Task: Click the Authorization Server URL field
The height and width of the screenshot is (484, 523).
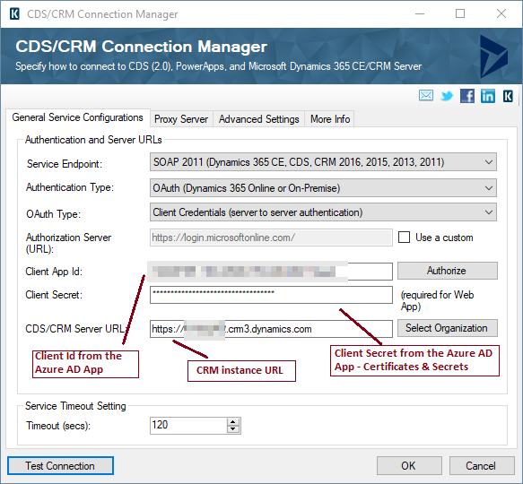Action: (271, 238)
